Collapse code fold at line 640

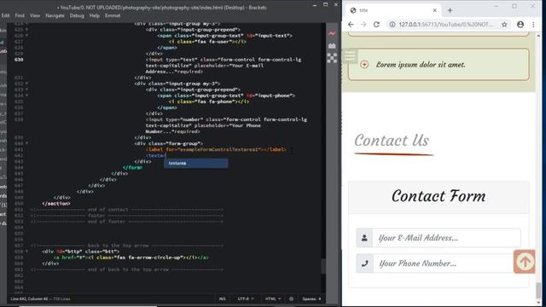26,144
